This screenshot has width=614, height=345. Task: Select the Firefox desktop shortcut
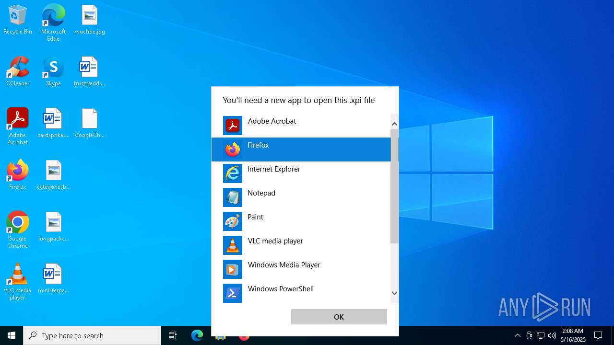[18, 175]
